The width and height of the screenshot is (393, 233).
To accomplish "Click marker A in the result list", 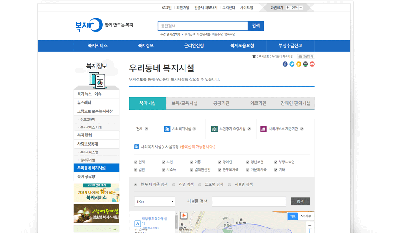I will point(137,223).
